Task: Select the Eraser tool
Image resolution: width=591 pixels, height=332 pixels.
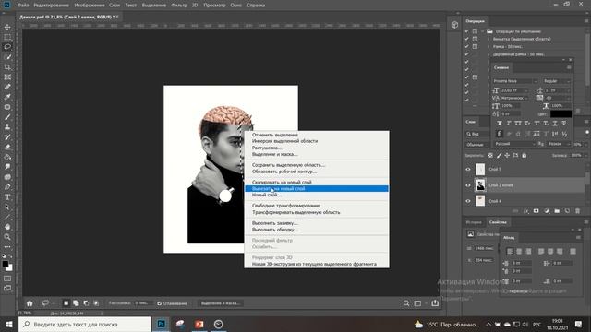Action: tap(7, 147)
